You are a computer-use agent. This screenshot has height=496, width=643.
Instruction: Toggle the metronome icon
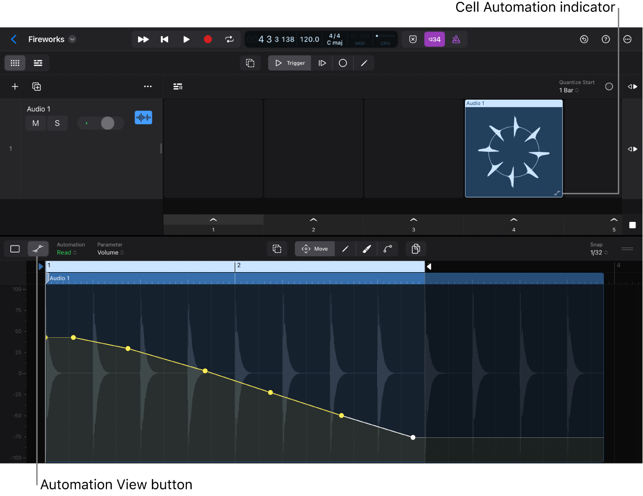(456, 39)
